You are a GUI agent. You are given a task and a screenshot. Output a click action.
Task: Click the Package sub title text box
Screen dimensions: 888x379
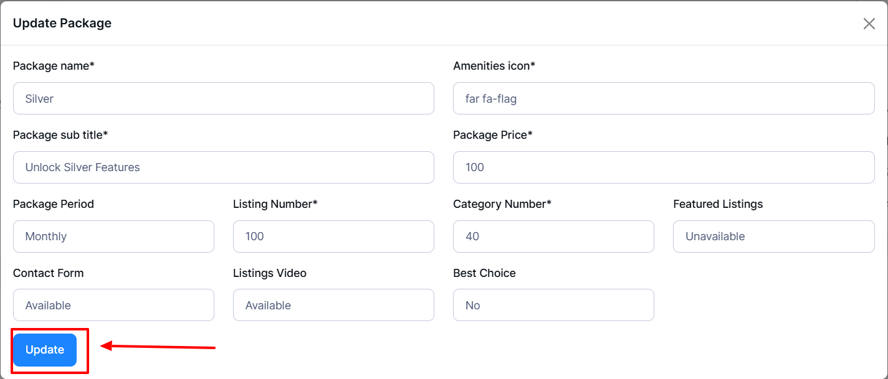(x=223, y=167)
